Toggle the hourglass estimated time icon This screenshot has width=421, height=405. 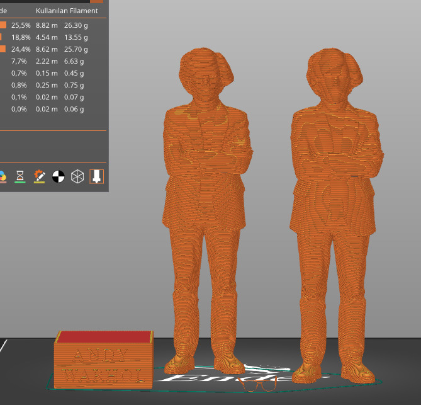coord(20,176)
